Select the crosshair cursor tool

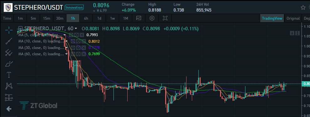(x=9, y=30)
